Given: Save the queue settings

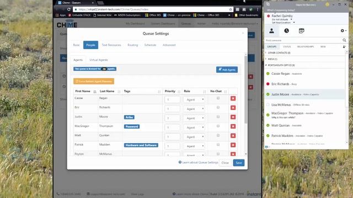Looking at the screenshot, I should click(239, 163).
